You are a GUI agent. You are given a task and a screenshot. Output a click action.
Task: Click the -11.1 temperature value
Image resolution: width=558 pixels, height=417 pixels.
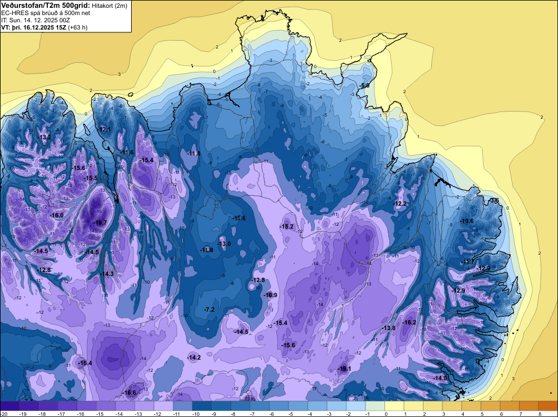(x=467, y=261)
